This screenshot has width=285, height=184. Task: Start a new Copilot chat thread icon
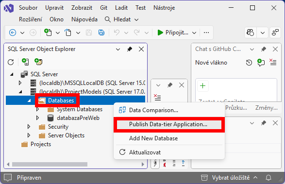pos(261,63)
